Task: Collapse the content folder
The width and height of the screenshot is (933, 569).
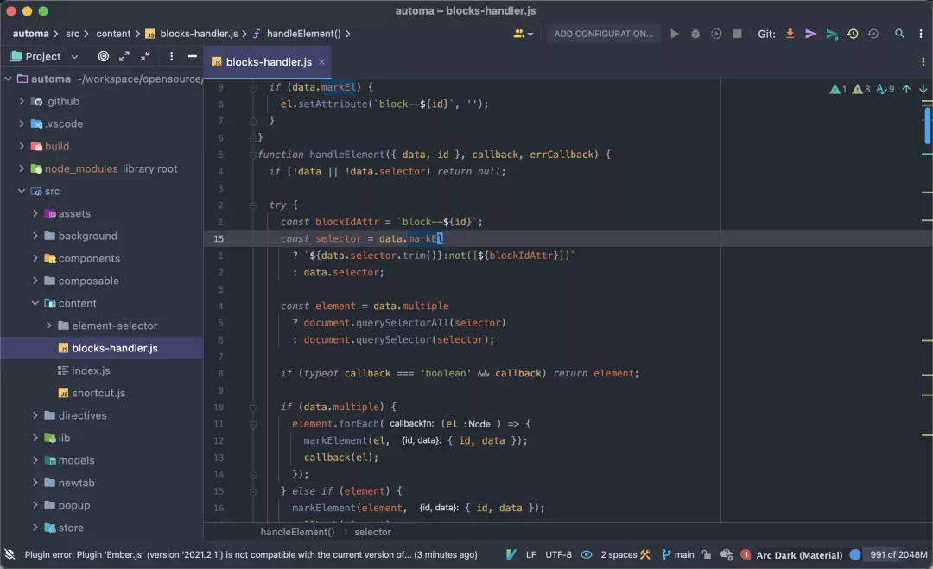Action: pos(35,303)
